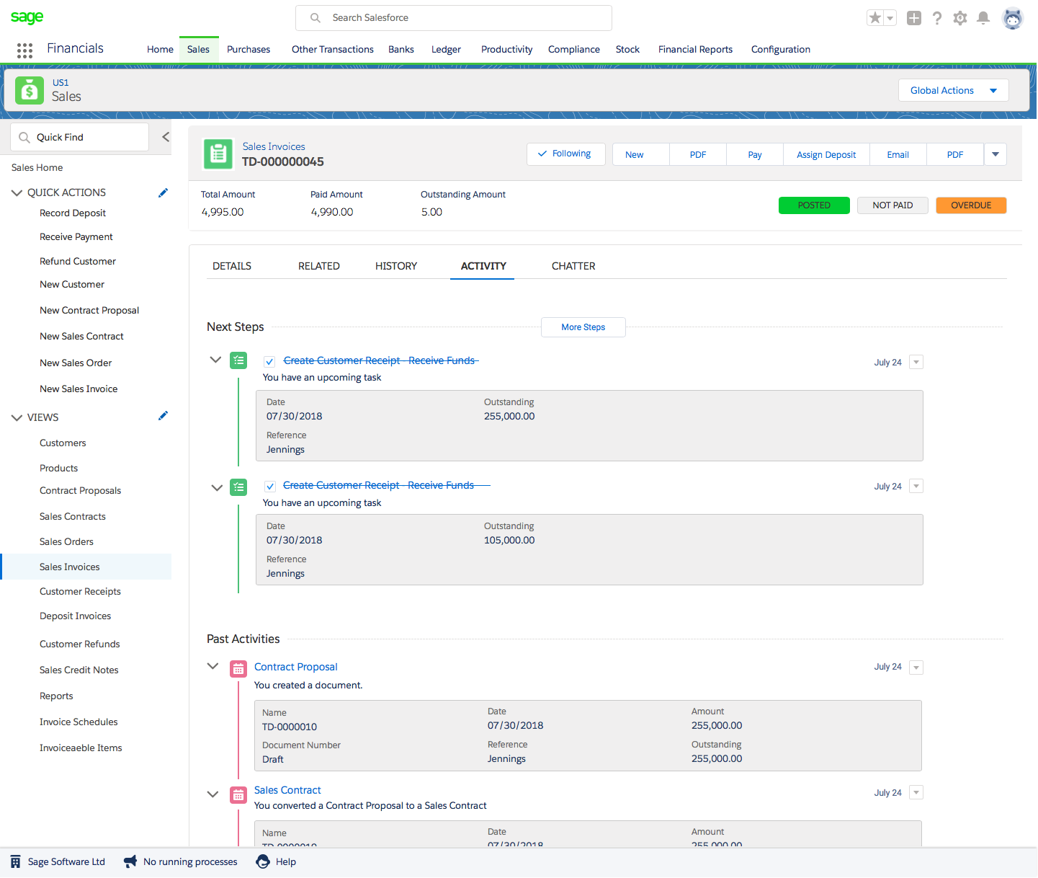Image resolution: width=1038 pixels, height=878 pixels.
Task: Open action menu for Contract Proposal
Action: [x=916, y=668]
